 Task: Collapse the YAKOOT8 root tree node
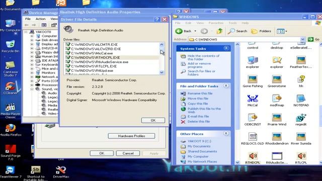coord(26,32)
